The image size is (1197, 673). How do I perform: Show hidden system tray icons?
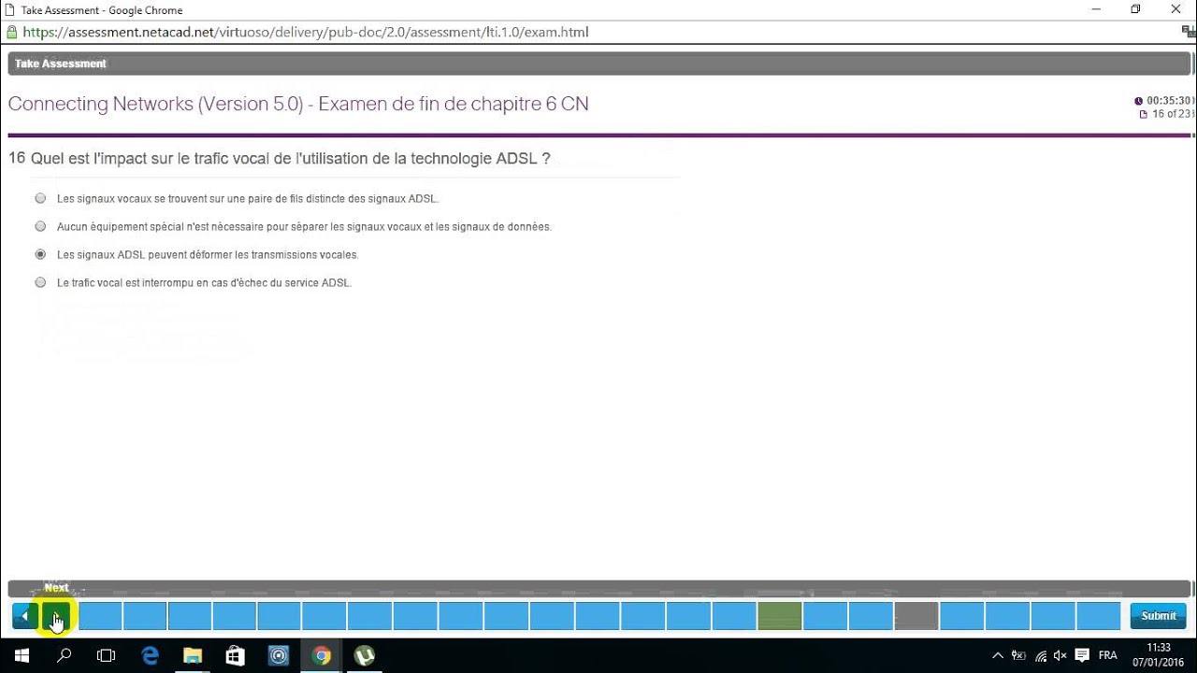[x=997, y=655]
